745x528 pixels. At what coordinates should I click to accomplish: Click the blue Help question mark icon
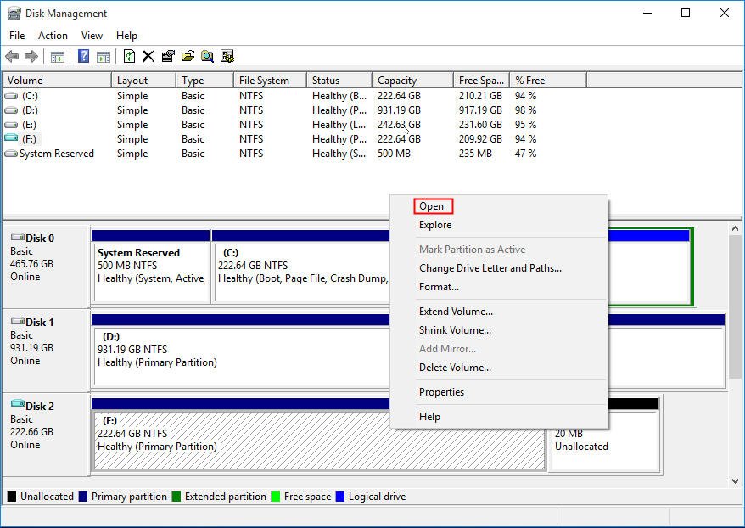83,57
